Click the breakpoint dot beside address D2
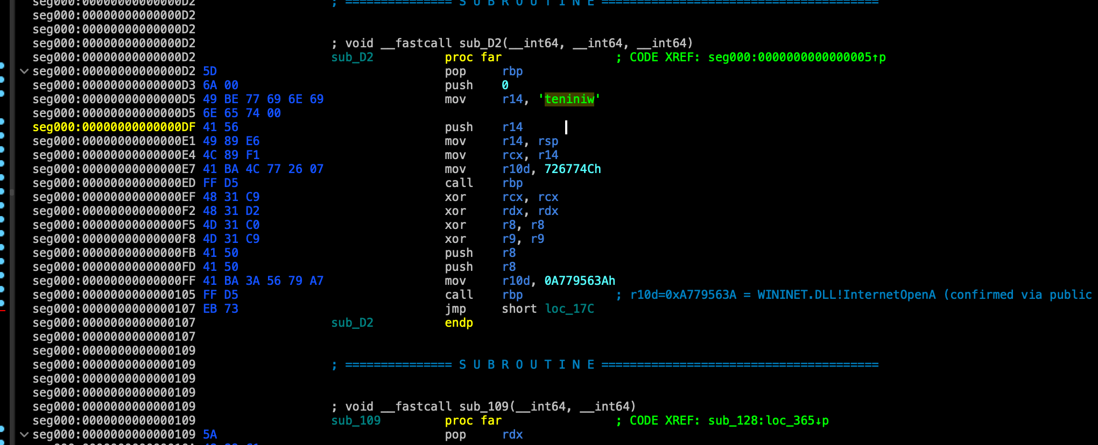This screenshot has height=445, width=1098. [2, 66]
